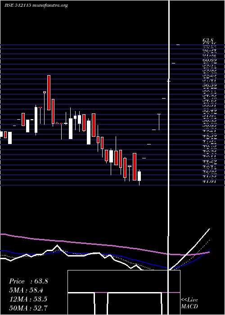Click the 52.49 price axis label

click(x=209, y=111)
